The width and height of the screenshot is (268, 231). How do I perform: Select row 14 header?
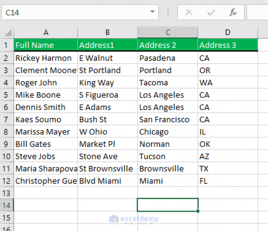[7, 205]
